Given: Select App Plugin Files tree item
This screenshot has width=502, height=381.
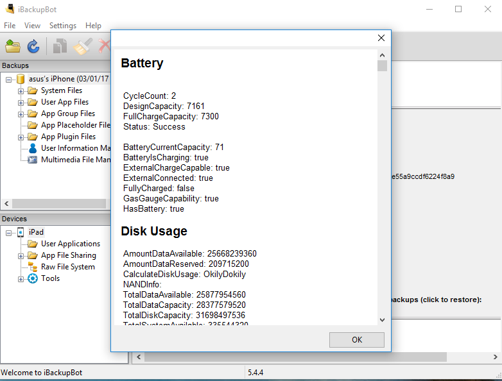Looking at the screenshot, I should (x=68, y=137).
